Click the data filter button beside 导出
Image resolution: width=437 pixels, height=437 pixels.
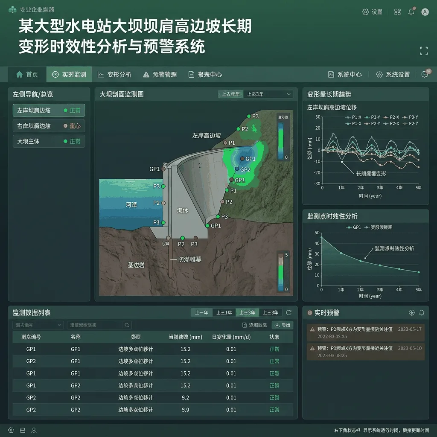(x=254, y=325)
